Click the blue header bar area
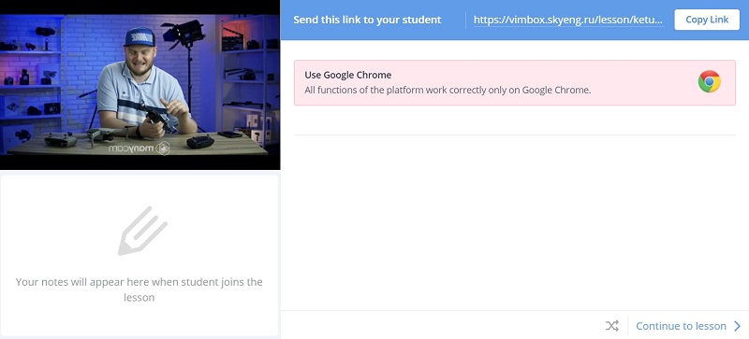Viewport: 749px width, 339px height. [514, 20]
